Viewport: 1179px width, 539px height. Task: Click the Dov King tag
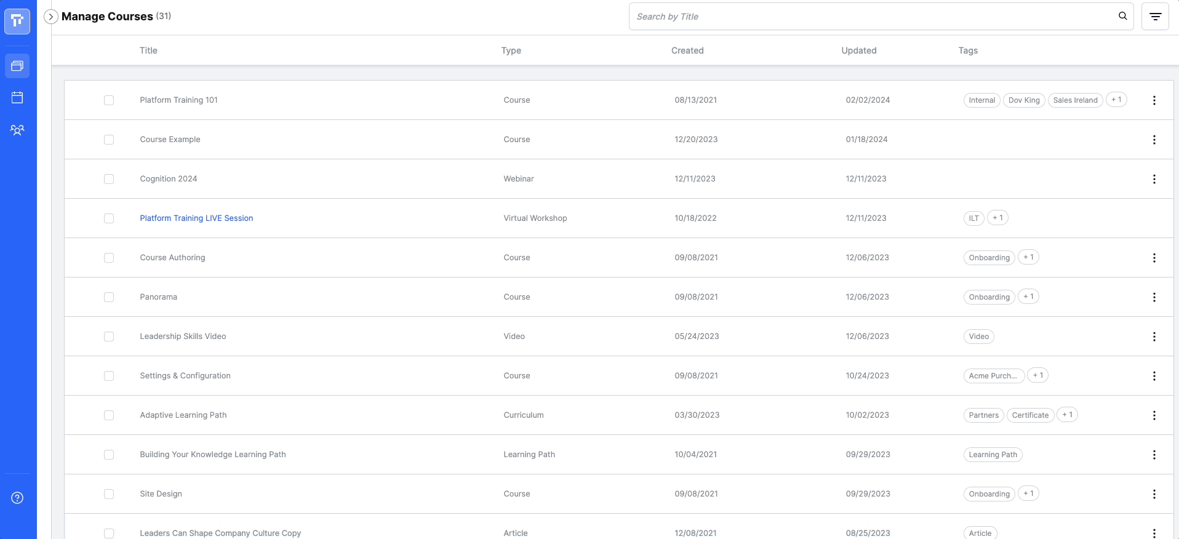pyautogui.click(x=1024, y=100)
